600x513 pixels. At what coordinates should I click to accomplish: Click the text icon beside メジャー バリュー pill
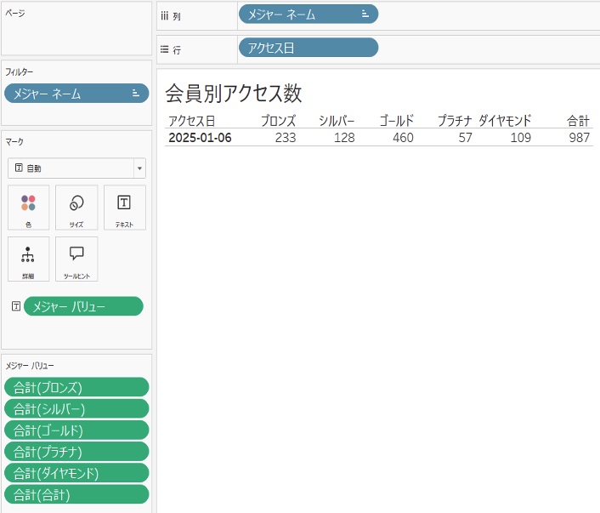(15, 306)
